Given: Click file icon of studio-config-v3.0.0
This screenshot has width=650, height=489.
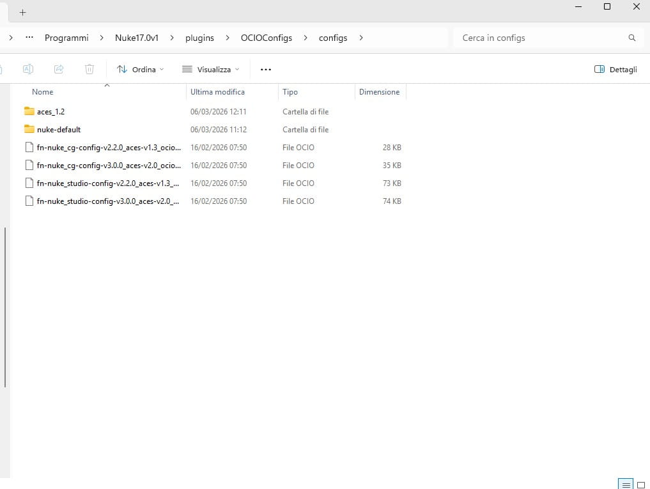Looking at the screenshot, I should [x=29, y=201].
